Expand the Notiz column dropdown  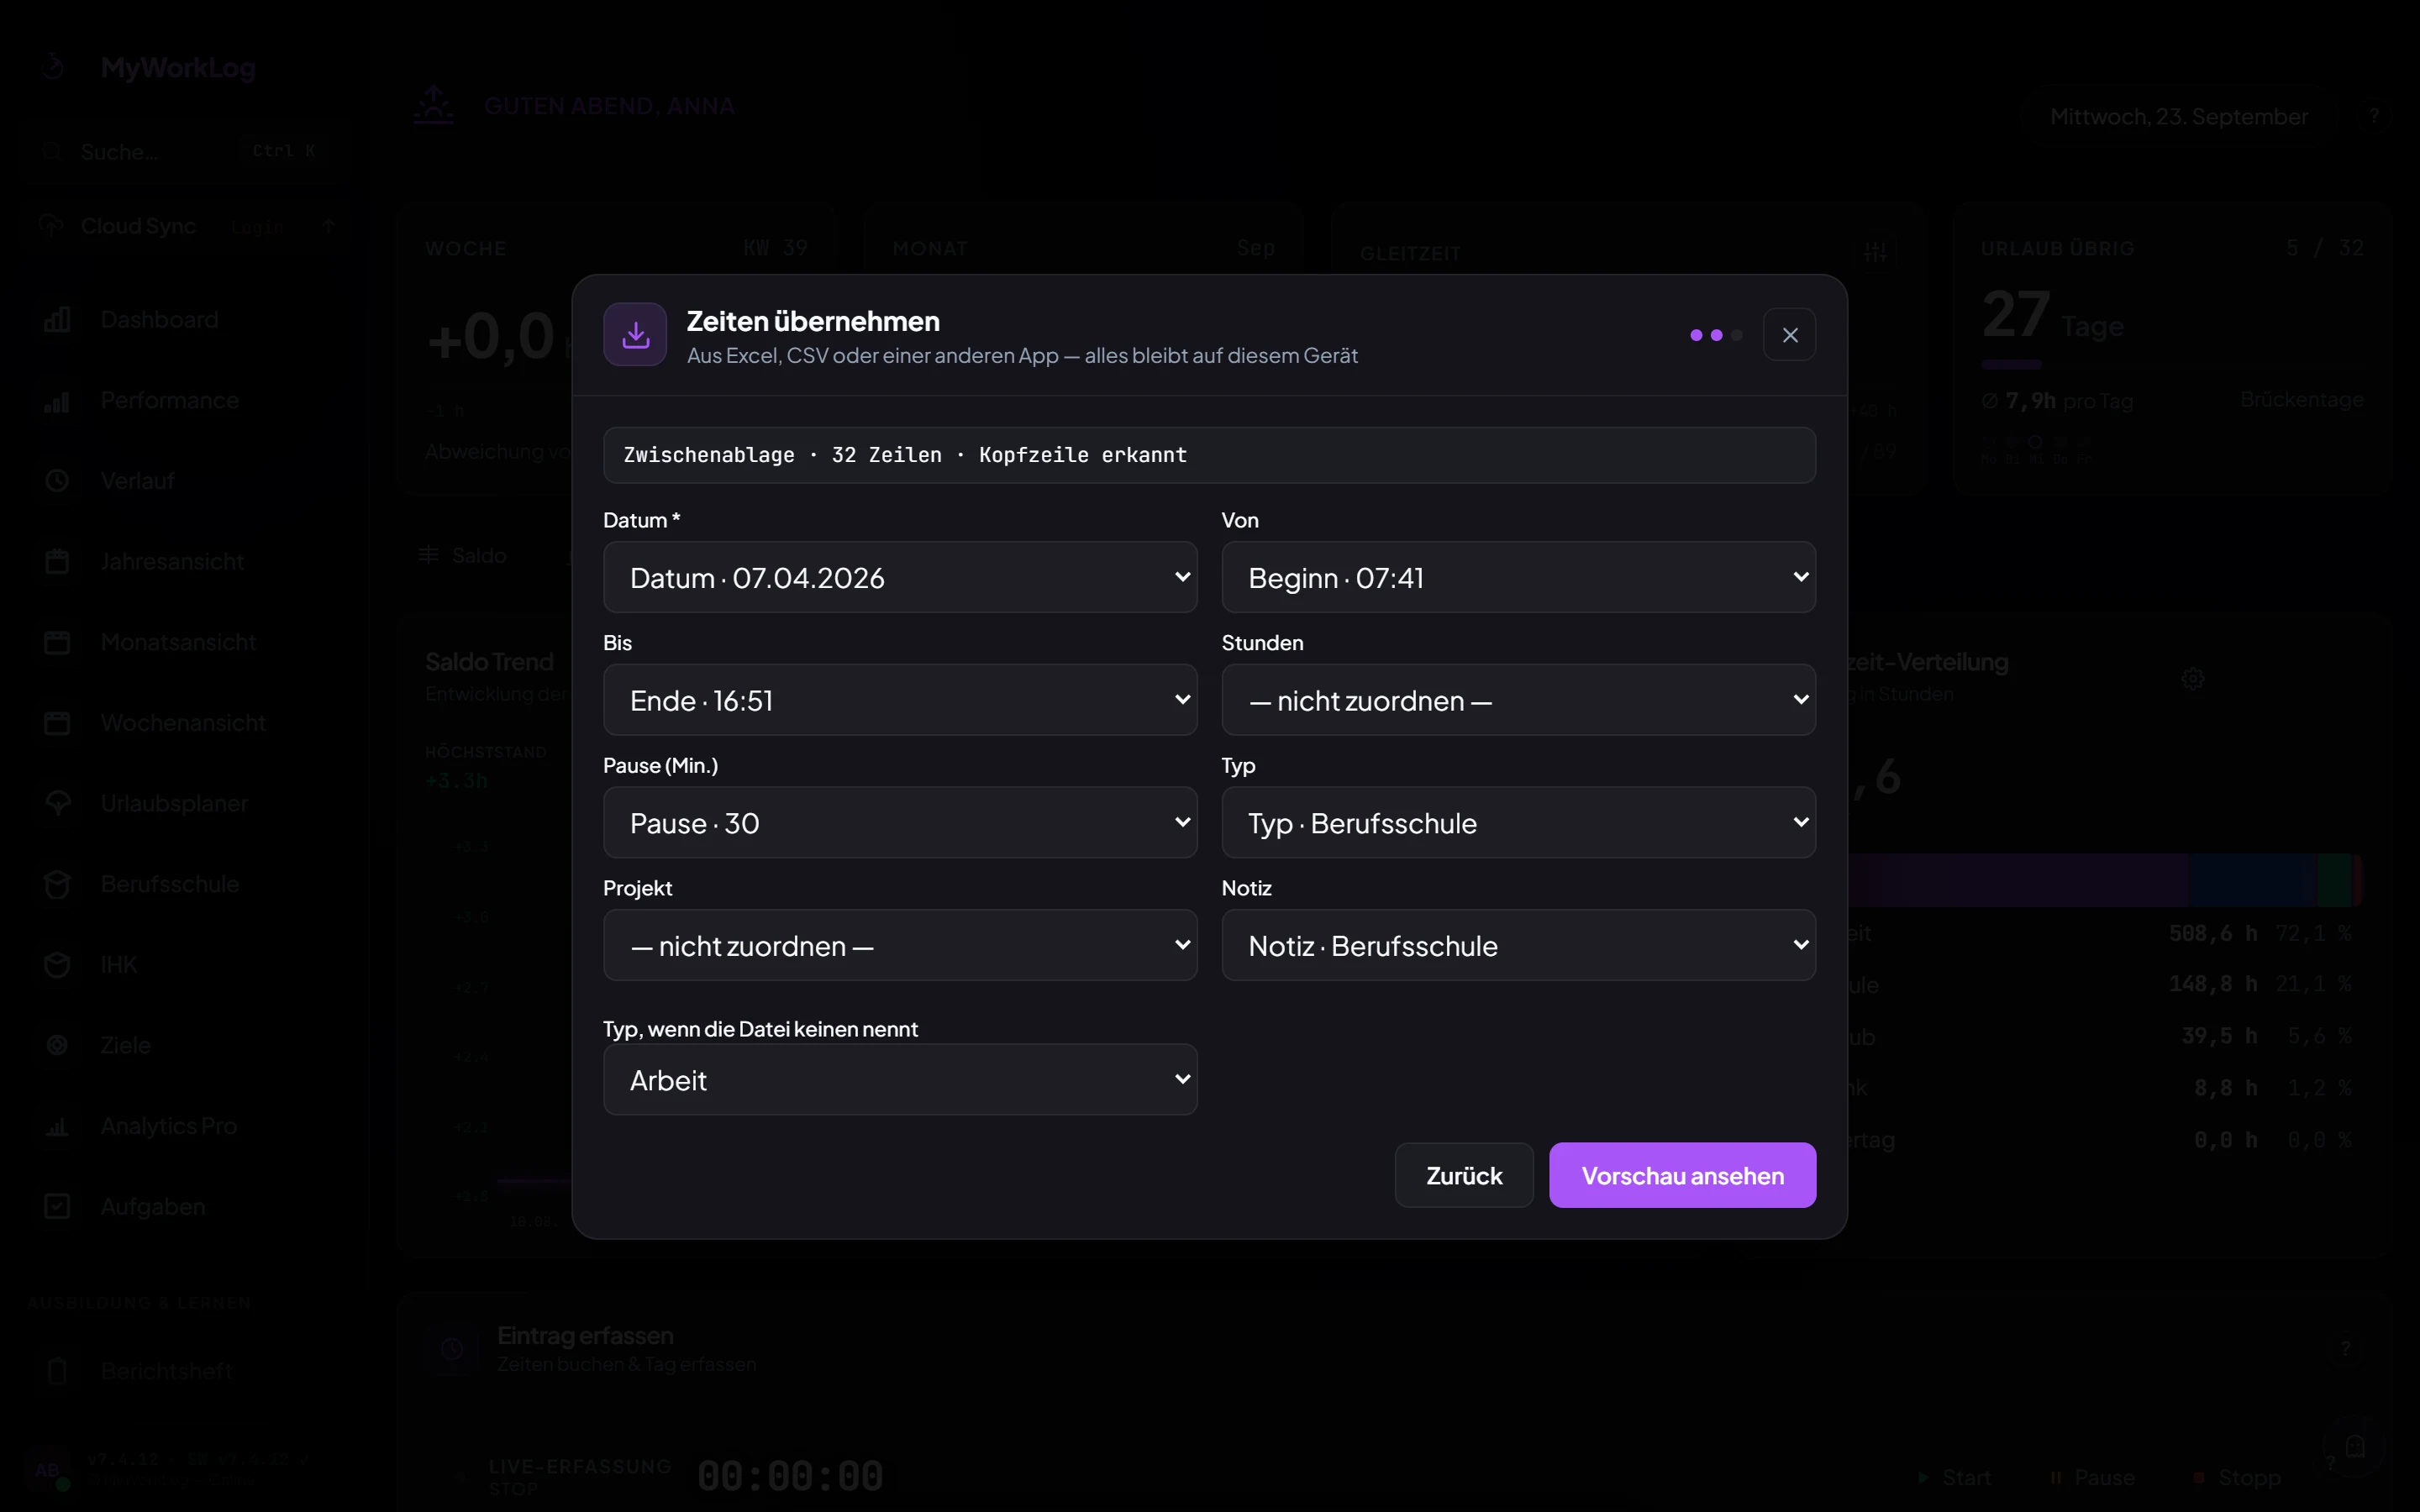[x=1518, y=945]
